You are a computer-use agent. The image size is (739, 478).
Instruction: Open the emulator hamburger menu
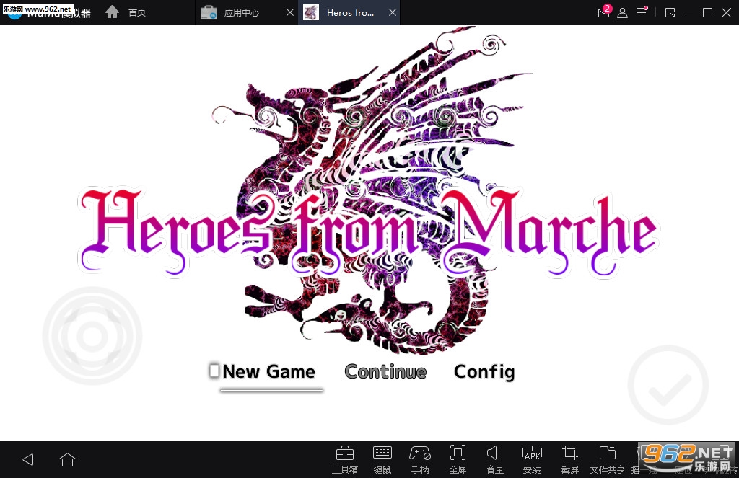(x=642, y=12)
